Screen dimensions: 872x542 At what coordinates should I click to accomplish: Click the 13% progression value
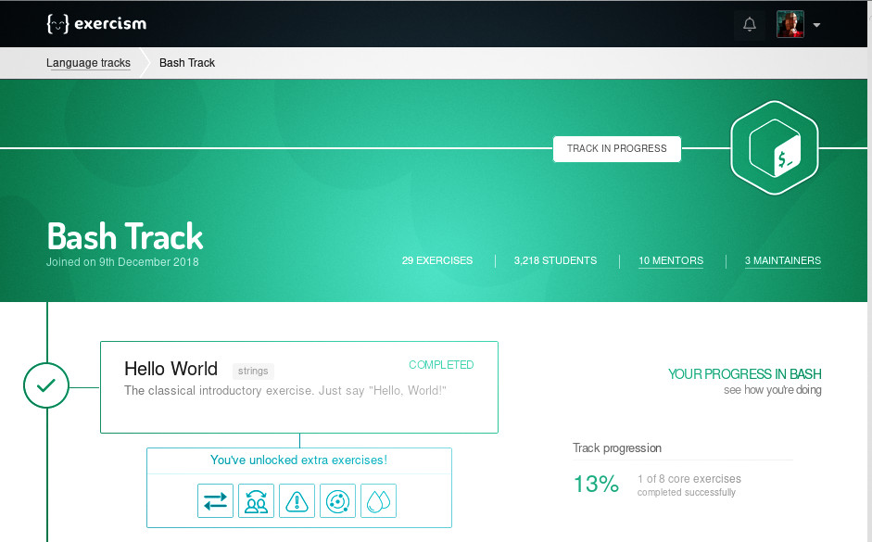point(596,485)
